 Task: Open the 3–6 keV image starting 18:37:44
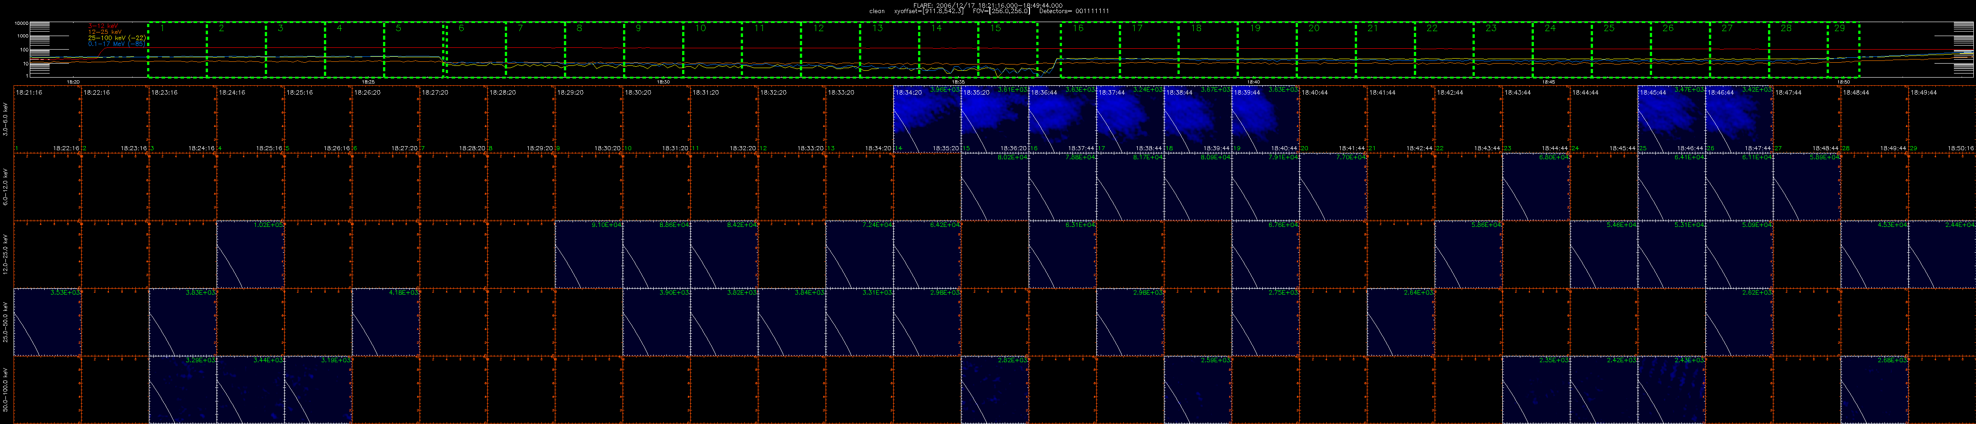[1130, 119]
